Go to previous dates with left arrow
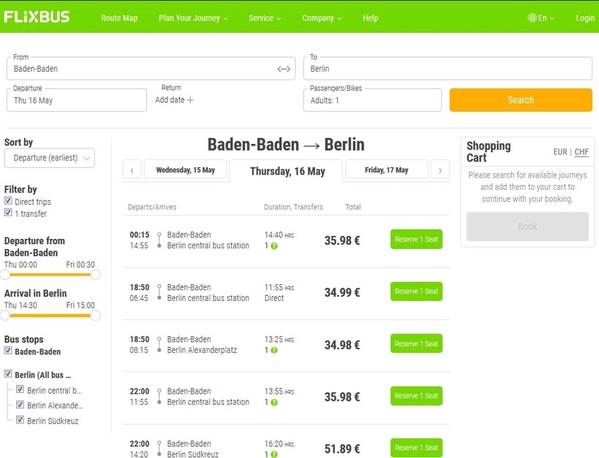The width and height of the screenshot is (599, 458). point(131,170)
